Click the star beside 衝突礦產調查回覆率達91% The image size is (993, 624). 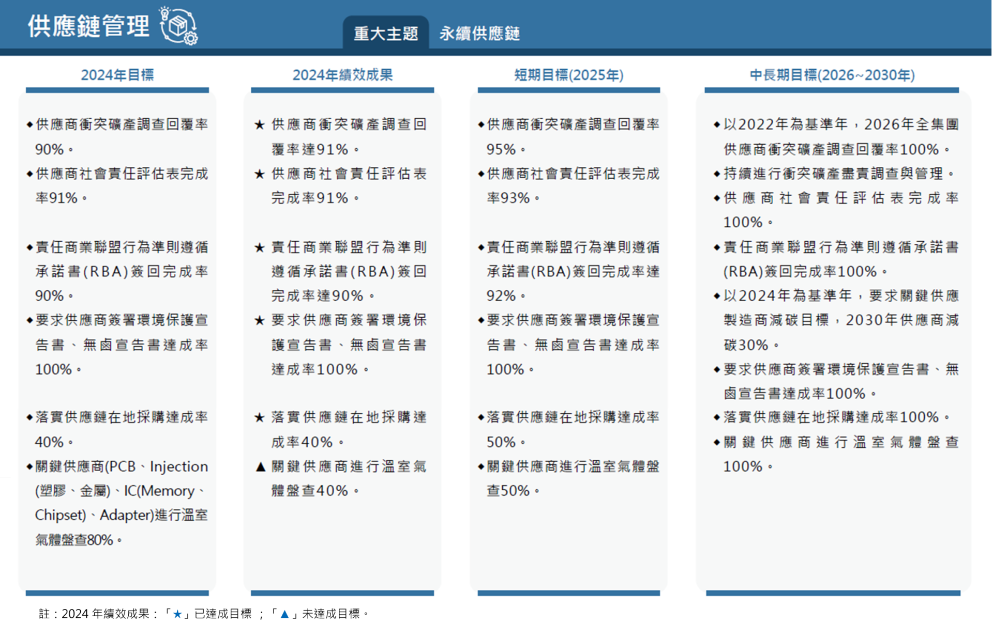coord(260,125)
